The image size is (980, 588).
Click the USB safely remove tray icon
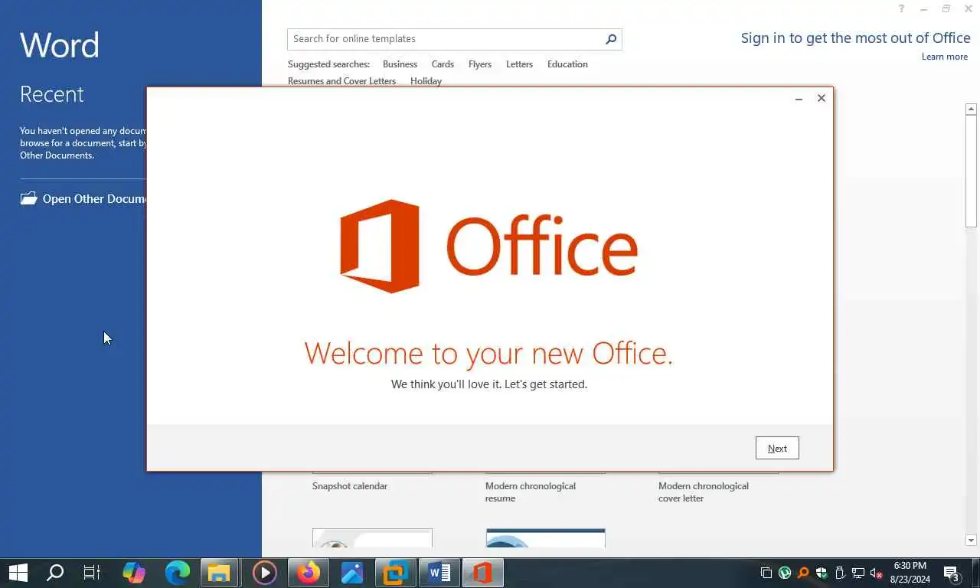click(x=840, y=573)
